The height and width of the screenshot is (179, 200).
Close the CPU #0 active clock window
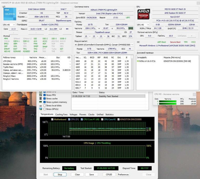tap(194, 94)
